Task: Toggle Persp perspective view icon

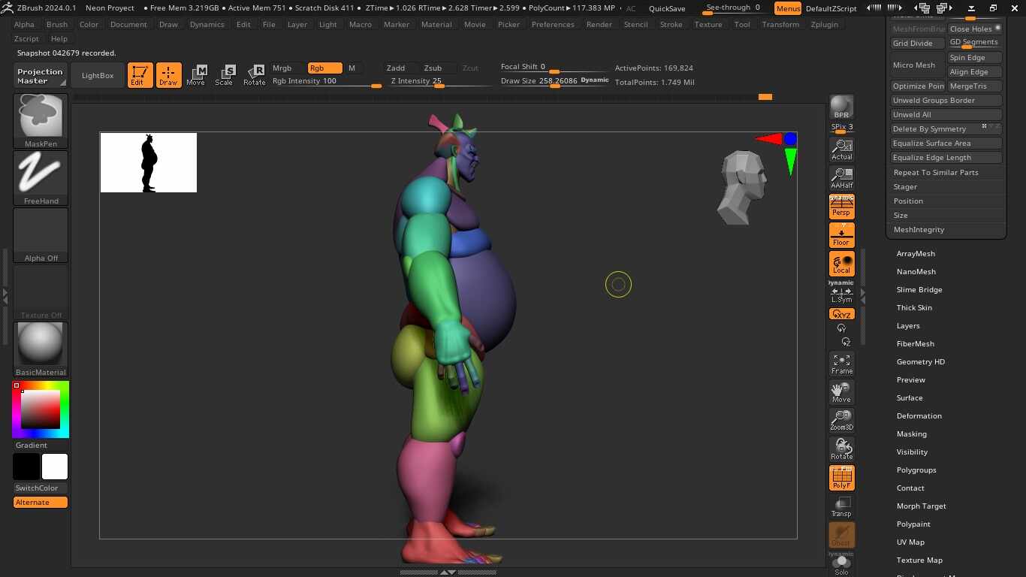Action: pyautogui.click(x=840, y=206)
